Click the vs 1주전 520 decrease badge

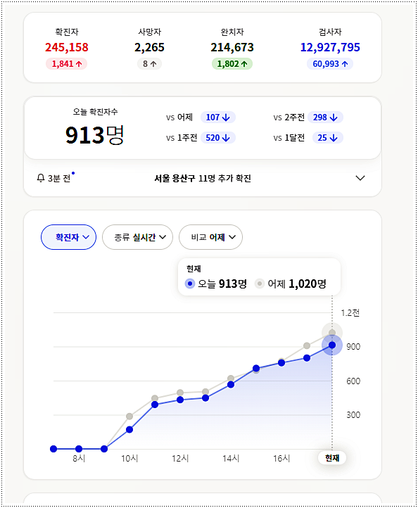point(217,138)
